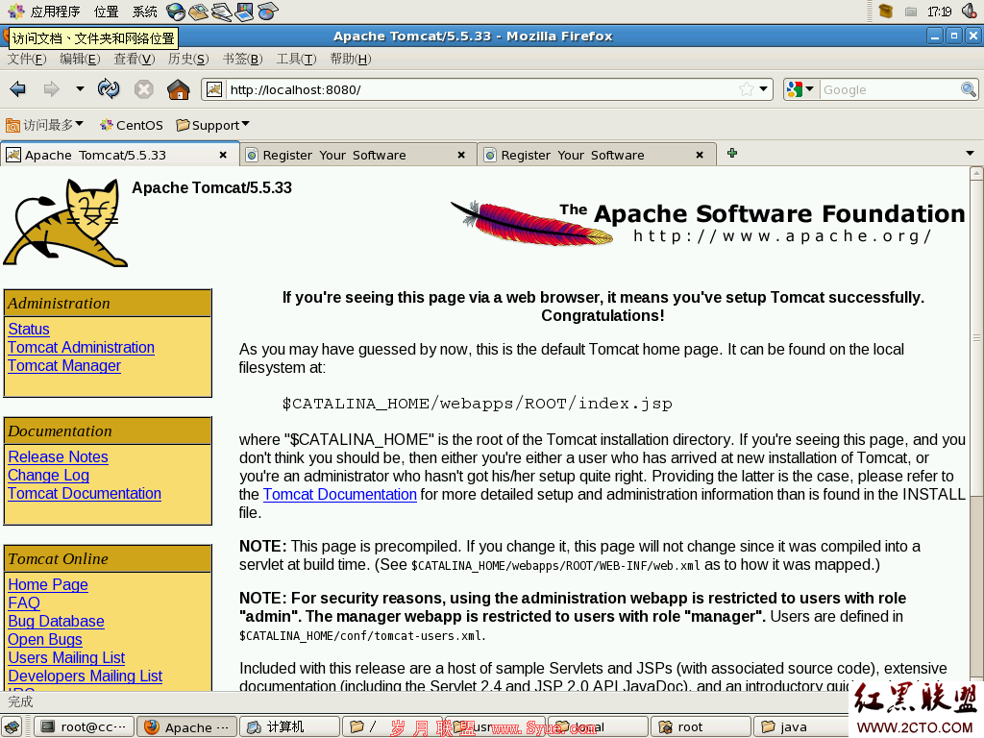This screenshot has height=738, width=984.
Task: Click the reload page icon
Action: click(x=109, y=89)
